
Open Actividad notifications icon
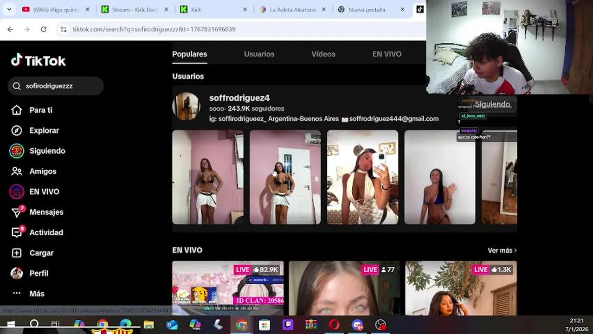[17, 232]
